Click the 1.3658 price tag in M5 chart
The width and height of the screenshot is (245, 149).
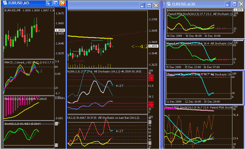60,30
